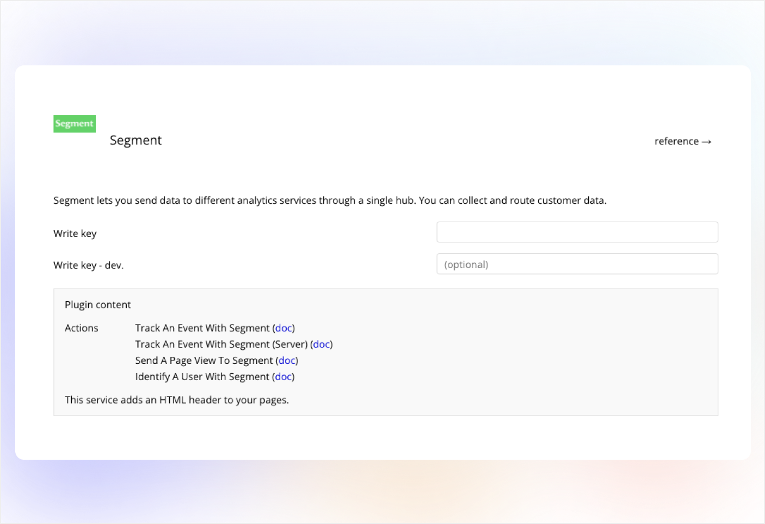765x524 pixels.
Task: Click the Actions label
Action: pyautogui.click(x=82, y=328)
